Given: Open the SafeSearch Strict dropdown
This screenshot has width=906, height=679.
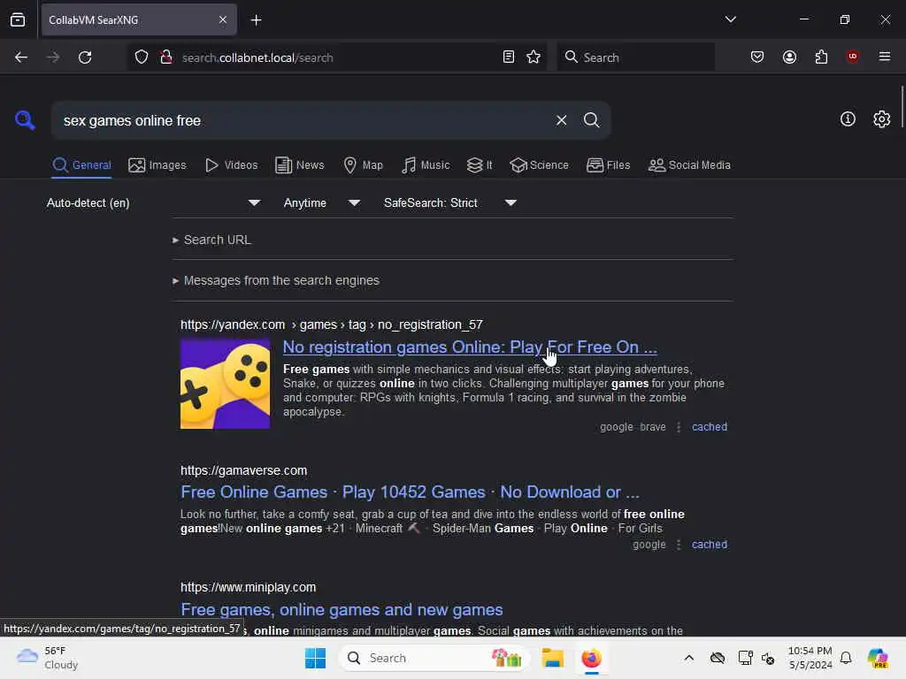Looking at the screenshot, I should click(449, 202).
